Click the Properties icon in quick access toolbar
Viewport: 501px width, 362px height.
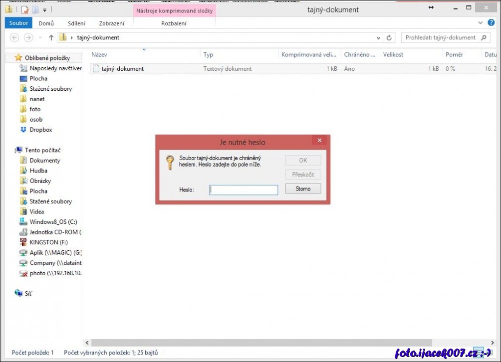click(x=24, y=9)
